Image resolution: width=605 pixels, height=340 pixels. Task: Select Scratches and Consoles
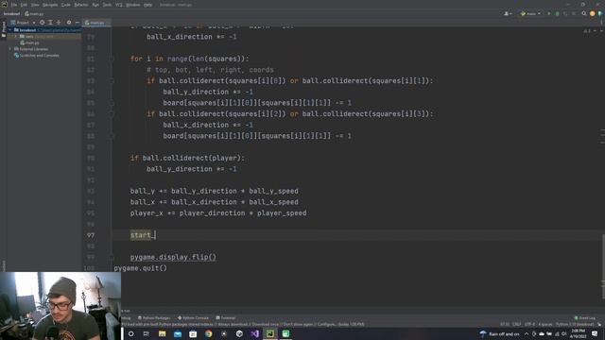pos(37,55)
